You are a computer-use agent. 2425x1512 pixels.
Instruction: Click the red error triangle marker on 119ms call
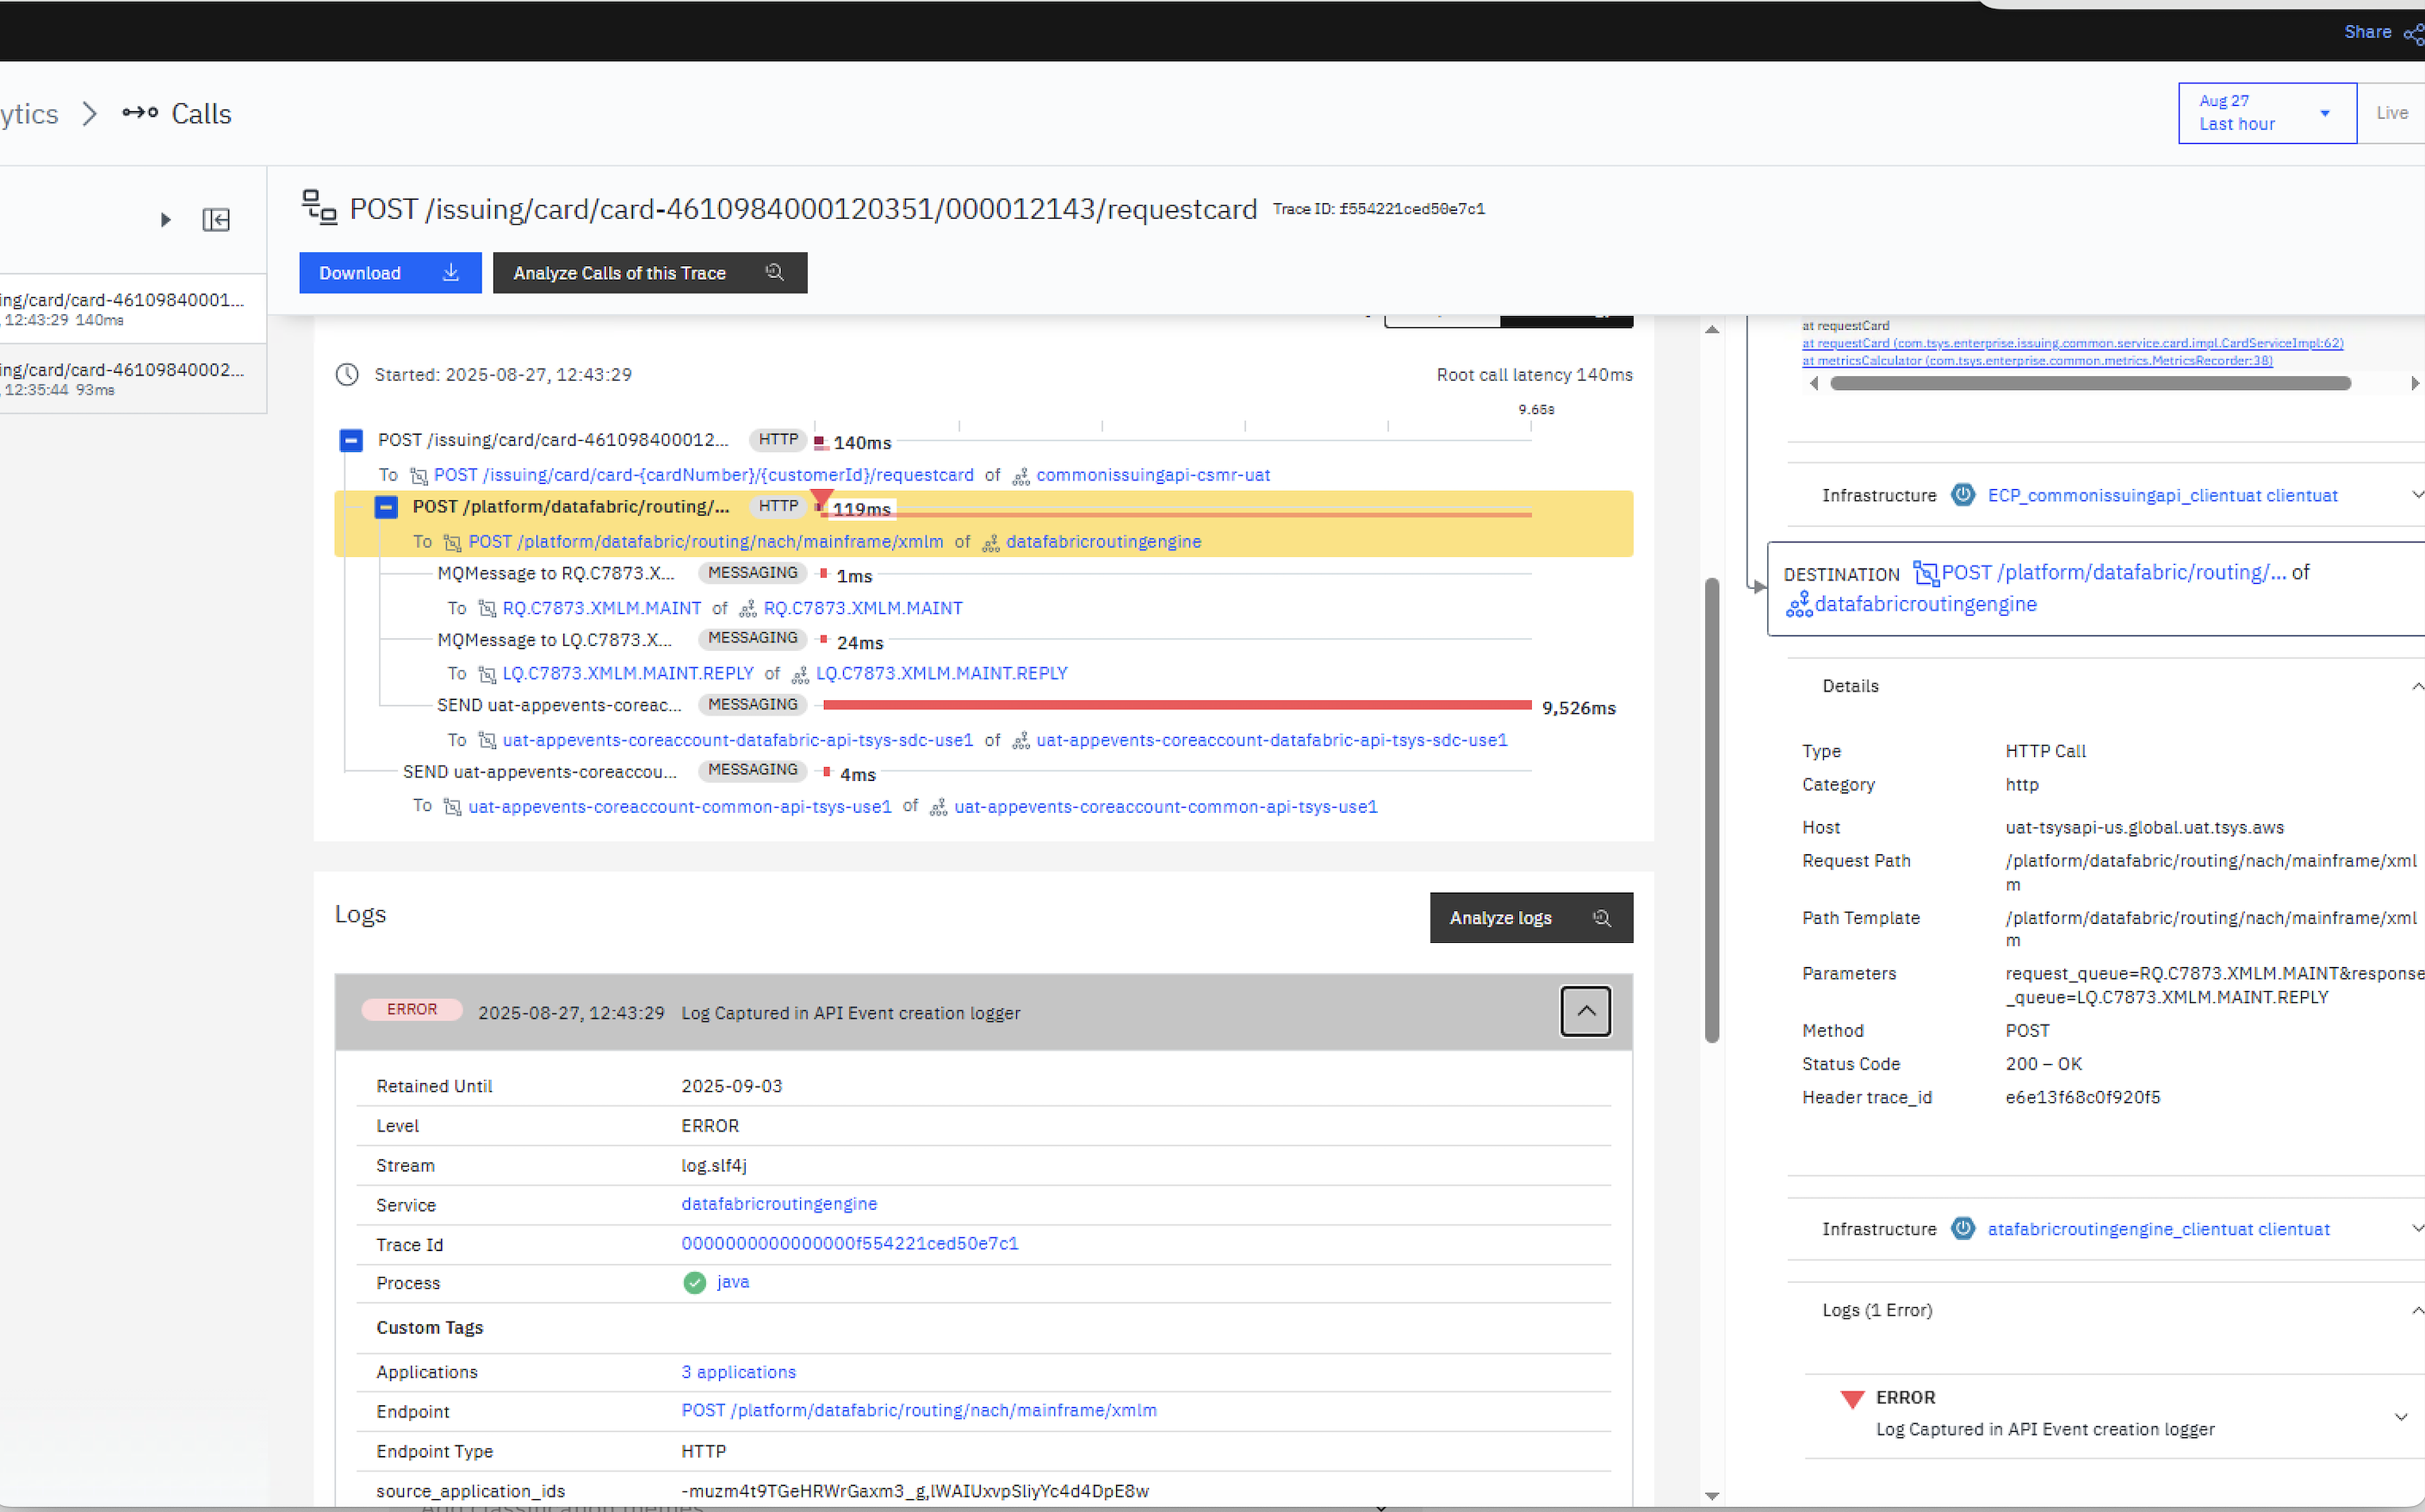point(821,498)
